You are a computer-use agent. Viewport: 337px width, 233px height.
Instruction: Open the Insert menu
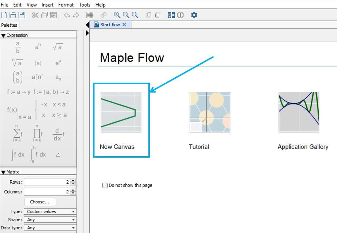tap(47, 5)
